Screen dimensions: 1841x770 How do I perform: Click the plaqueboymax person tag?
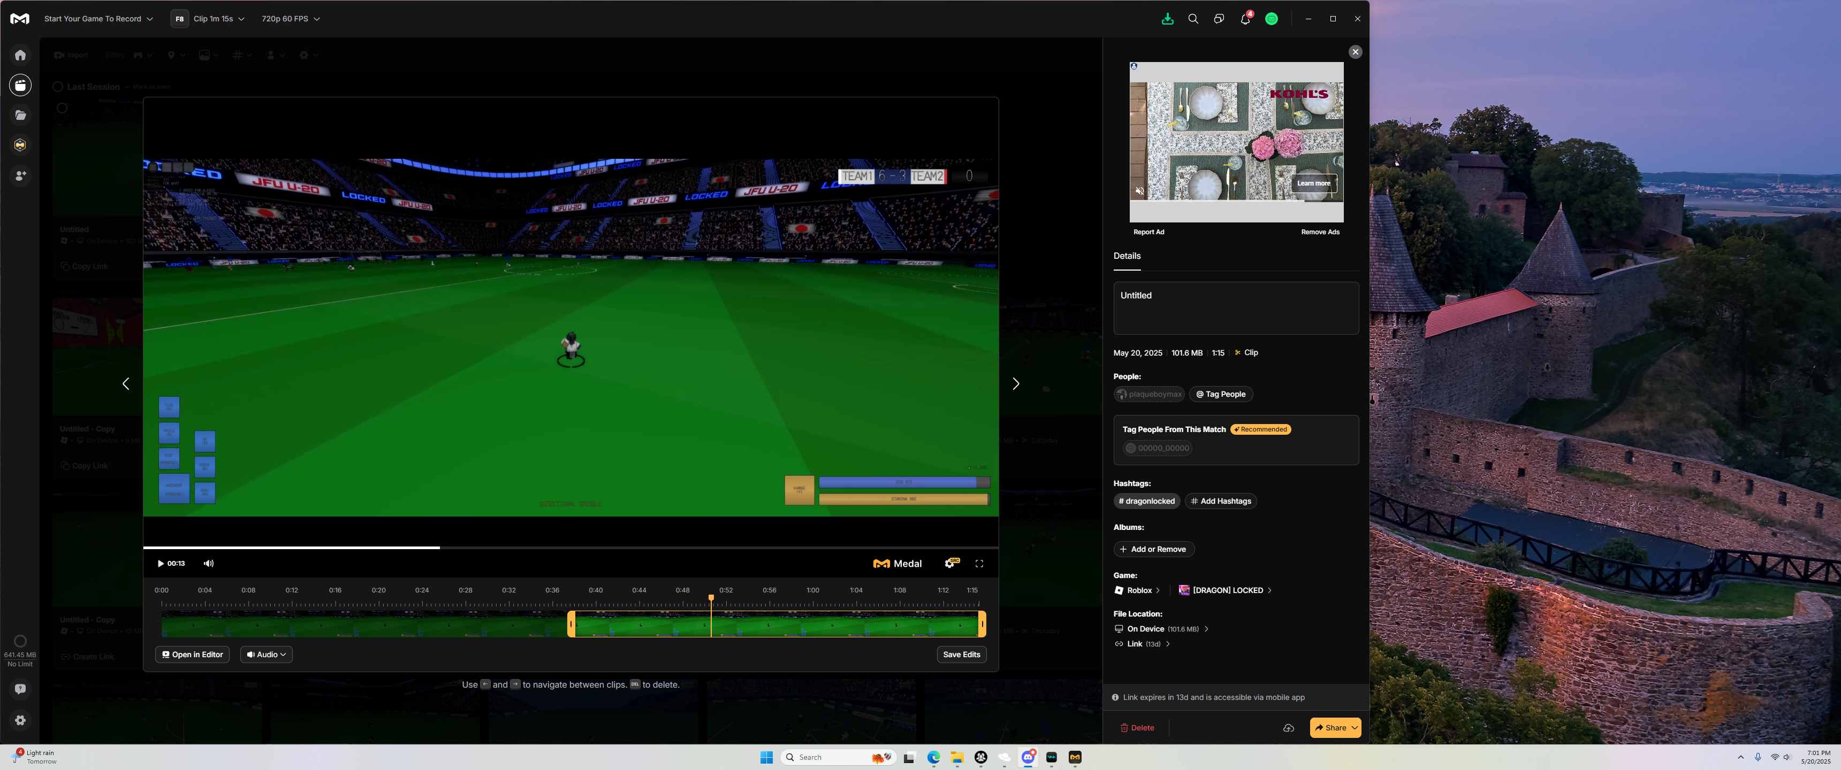click(1148, 394)
